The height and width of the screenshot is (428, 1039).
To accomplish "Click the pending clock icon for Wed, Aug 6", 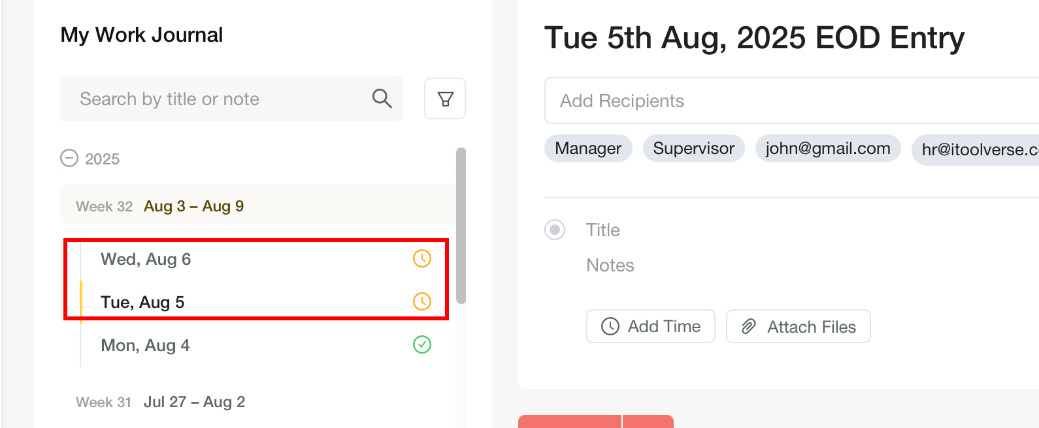I will [422, 258].
